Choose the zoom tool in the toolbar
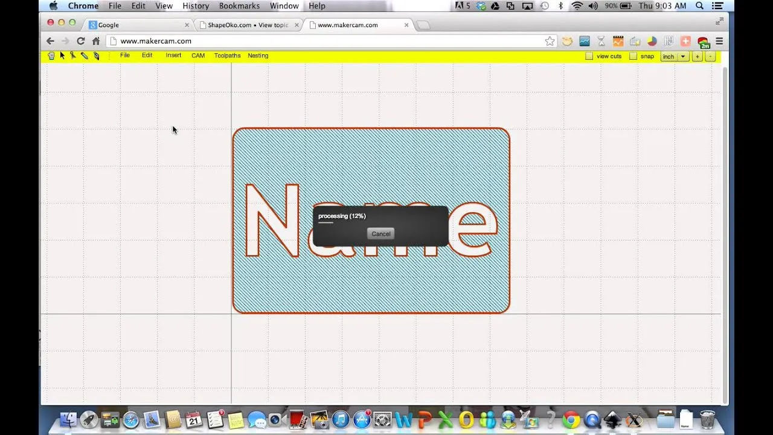Viewport: 773px width, 435px height. 74,55
